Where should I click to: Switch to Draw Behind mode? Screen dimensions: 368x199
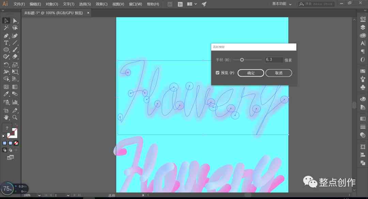click(x=10, y=150)
